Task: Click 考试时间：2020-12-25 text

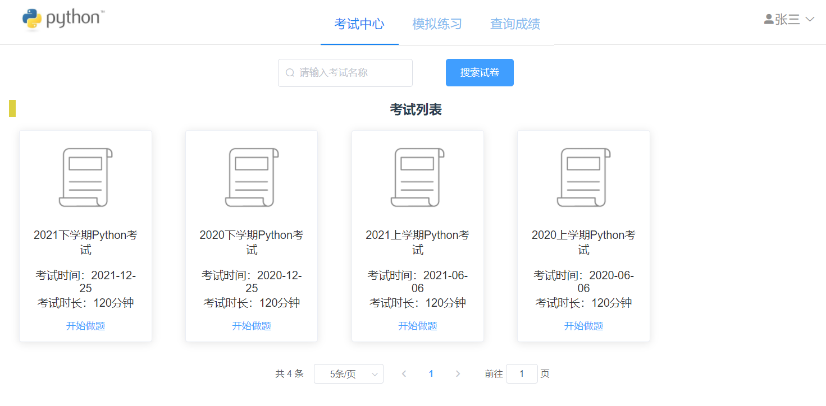Action: pos(252,282)
